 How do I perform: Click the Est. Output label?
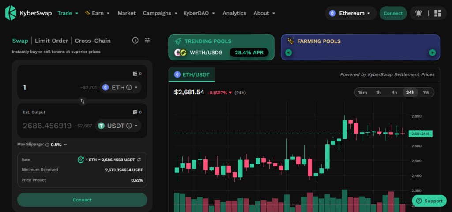[x=34, y=112]
